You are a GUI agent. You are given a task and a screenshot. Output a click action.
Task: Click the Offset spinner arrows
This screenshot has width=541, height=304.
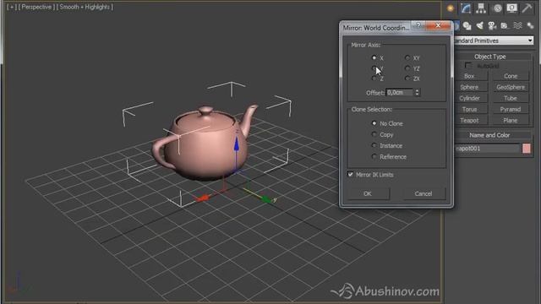(417, 92)
